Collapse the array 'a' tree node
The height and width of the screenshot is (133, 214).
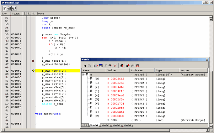[83, 75]
